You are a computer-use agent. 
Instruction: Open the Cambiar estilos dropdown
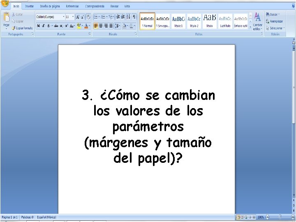(x=258, y=21)
